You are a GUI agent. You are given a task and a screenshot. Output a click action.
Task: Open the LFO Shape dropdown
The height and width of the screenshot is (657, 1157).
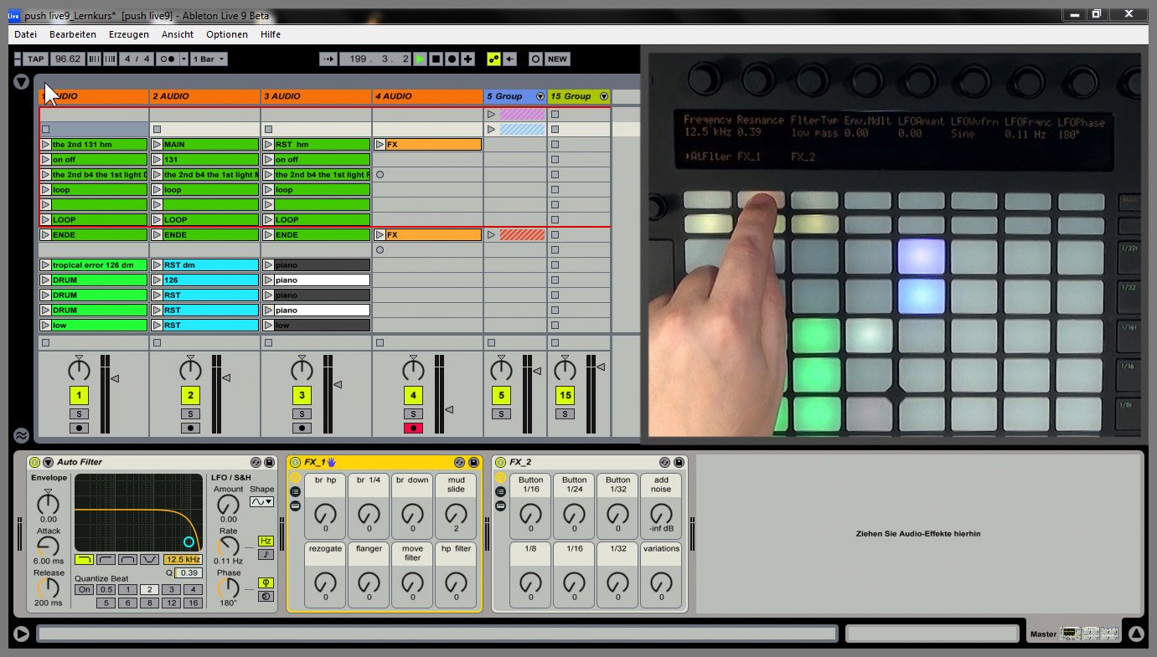(261, 501)
